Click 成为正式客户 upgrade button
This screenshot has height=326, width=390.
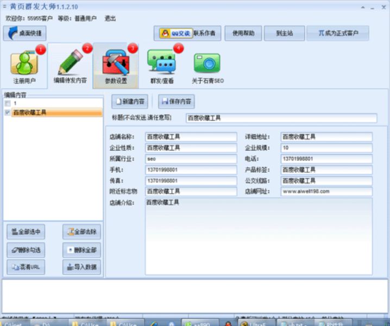[x=337, y=33]
